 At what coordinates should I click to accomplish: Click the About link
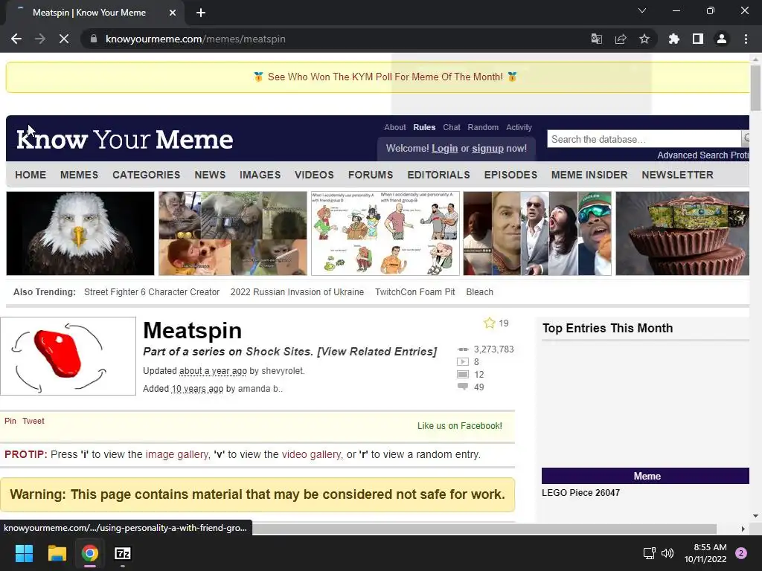pyautogui.click(x=394, y=127)
